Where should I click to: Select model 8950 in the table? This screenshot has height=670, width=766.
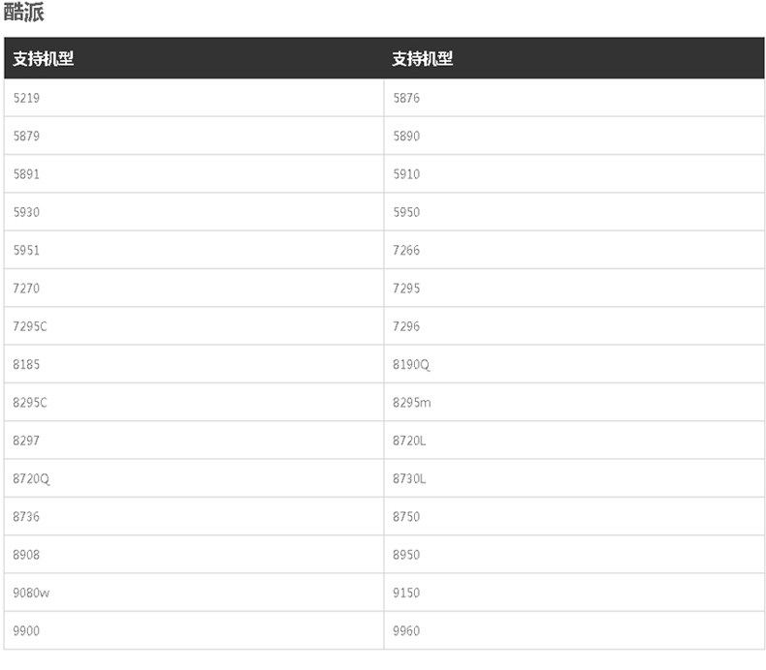[406, 555]
